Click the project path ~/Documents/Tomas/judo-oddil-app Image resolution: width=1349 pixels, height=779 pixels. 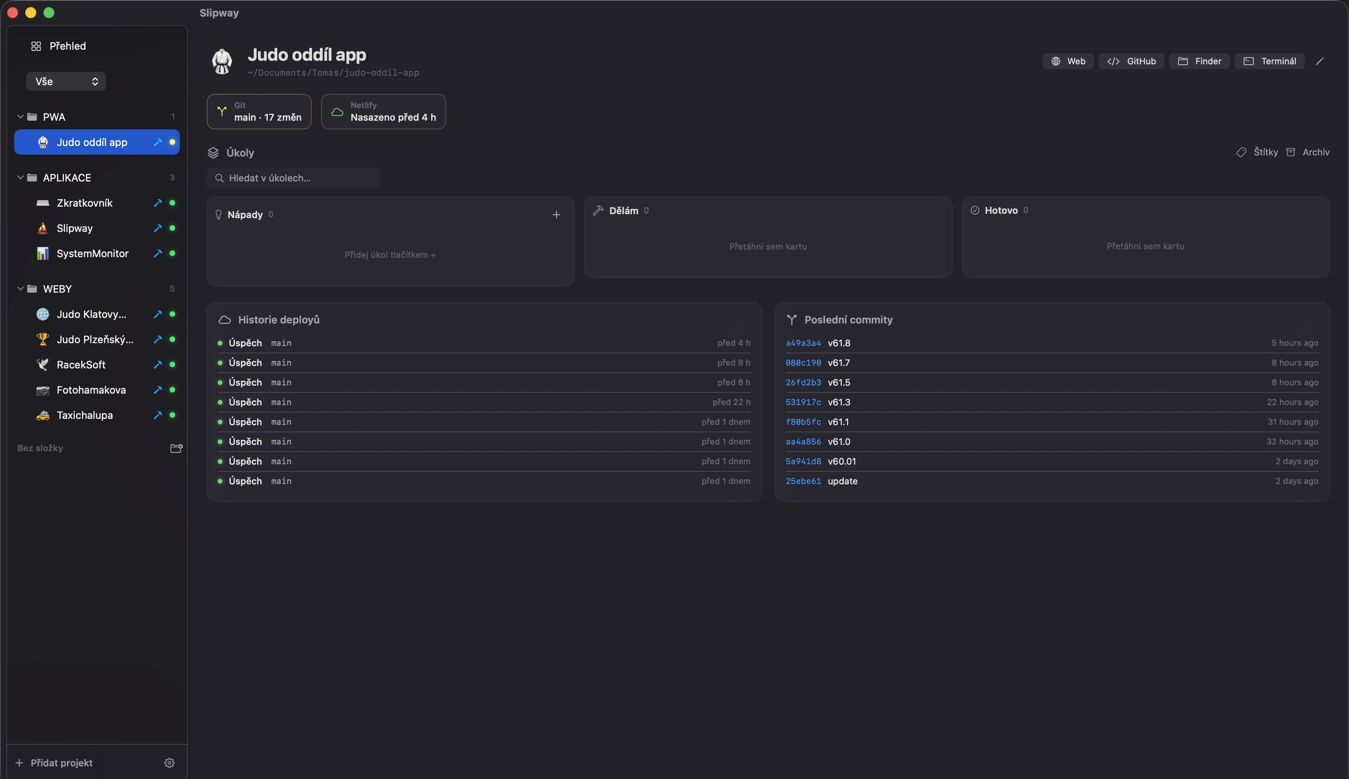[333, 73]
